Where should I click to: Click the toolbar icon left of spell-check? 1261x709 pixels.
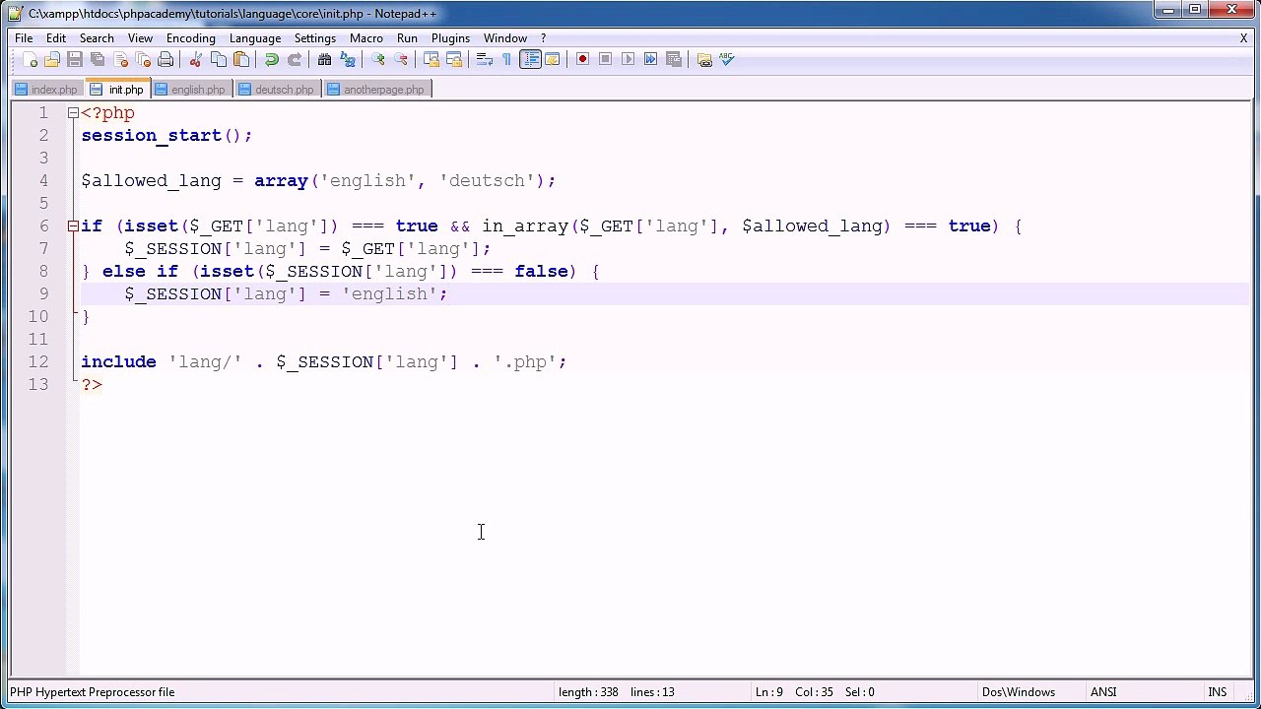pyautogui.click(x=703, y=60)
